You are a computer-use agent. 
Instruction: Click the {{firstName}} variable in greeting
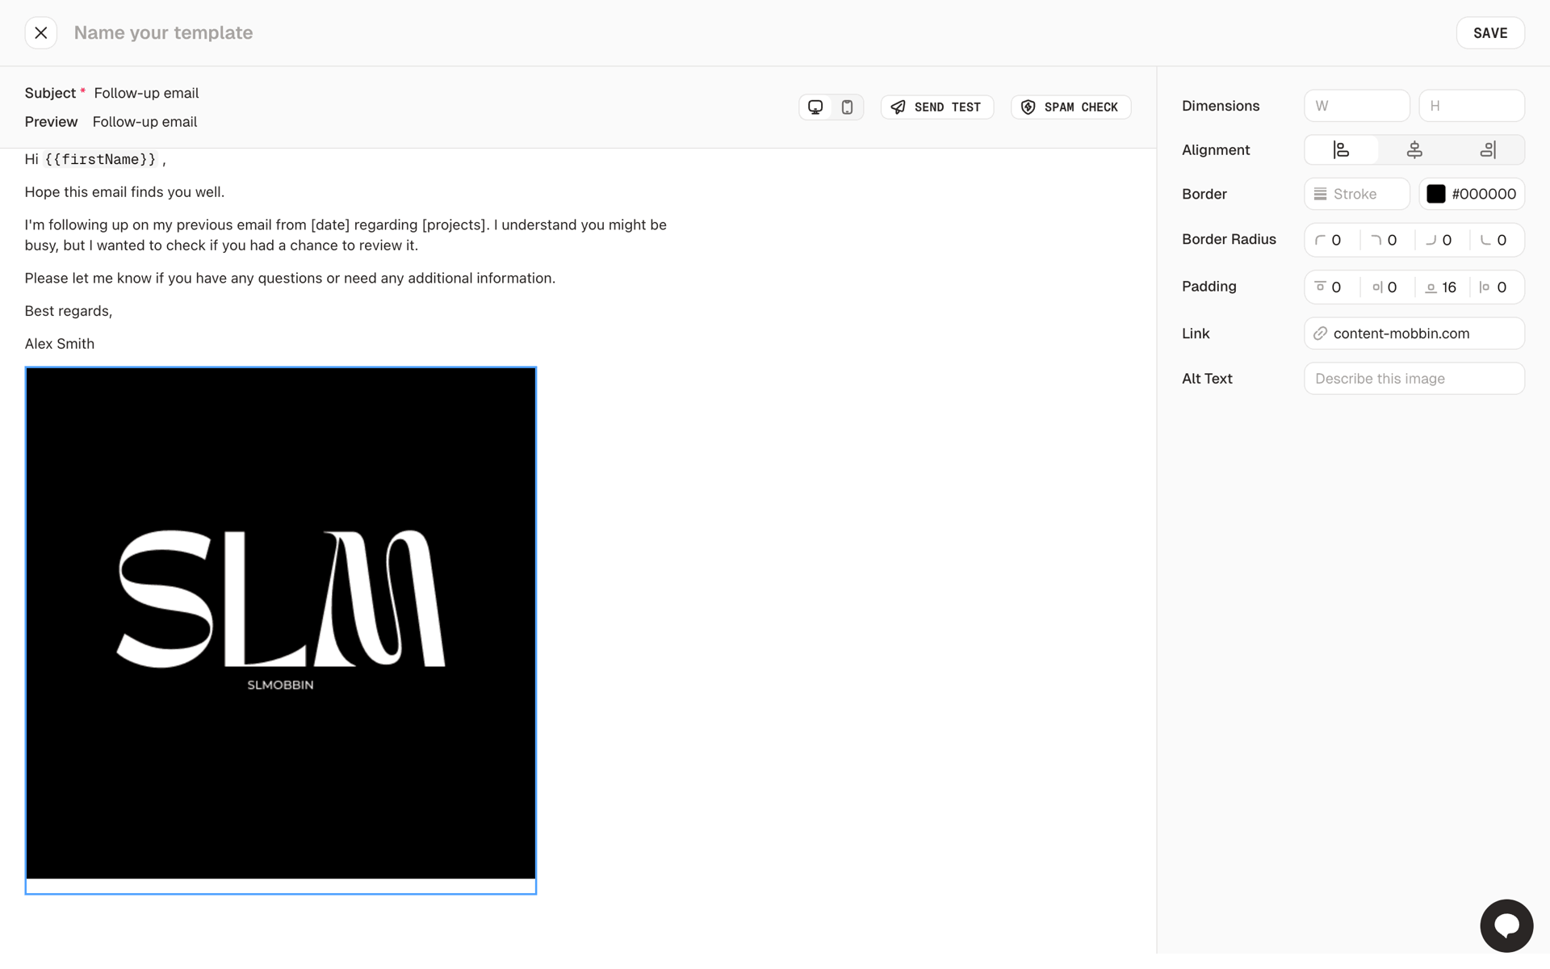coord(100,160)
